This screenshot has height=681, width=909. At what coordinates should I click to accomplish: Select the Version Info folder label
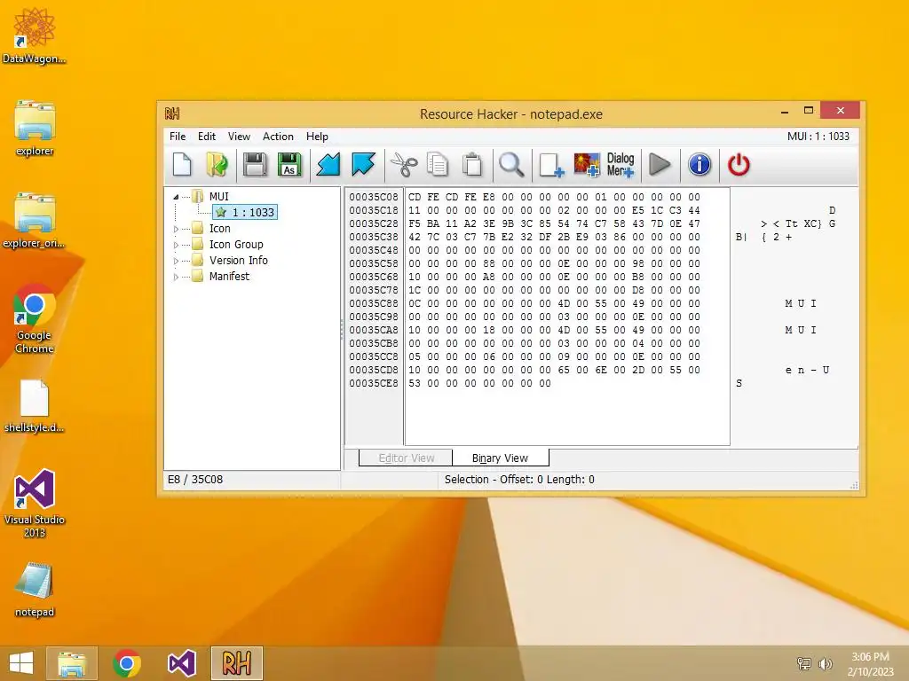coord(238,260)
